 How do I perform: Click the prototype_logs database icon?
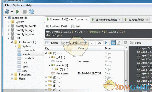pyautogui.click(x=12, y=30)
